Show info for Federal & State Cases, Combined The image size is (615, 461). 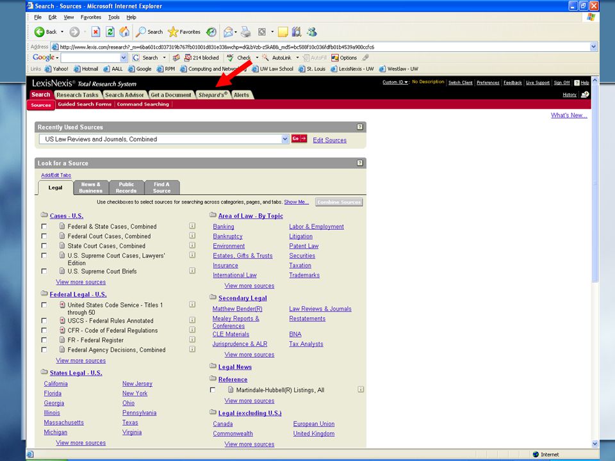[x=192, y=226]
